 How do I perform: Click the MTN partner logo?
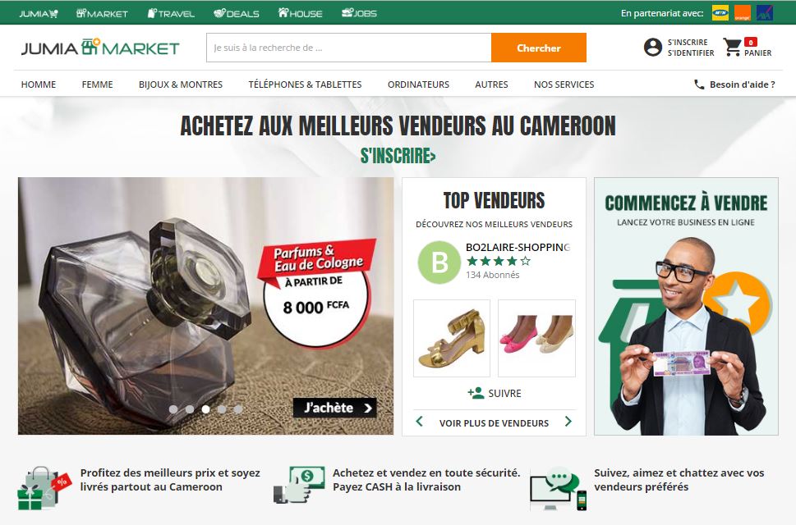click(x=720, y=13)
